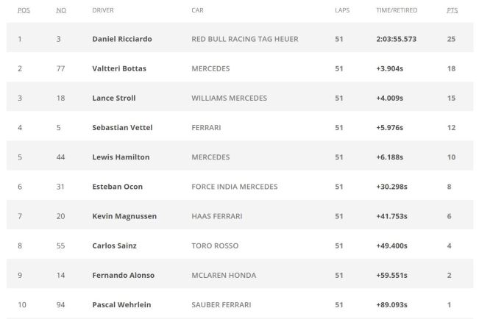Viewport: 479px width, 319px height.
Task: Click Kevin Magnussen driver name
Action: click(x=124, y=216)
